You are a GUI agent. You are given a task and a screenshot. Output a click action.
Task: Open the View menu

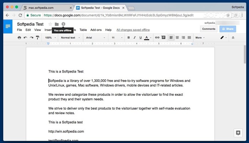pos(38,30)
